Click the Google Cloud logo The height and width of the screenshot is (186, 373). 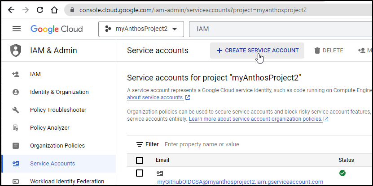(x=57, y=29)
